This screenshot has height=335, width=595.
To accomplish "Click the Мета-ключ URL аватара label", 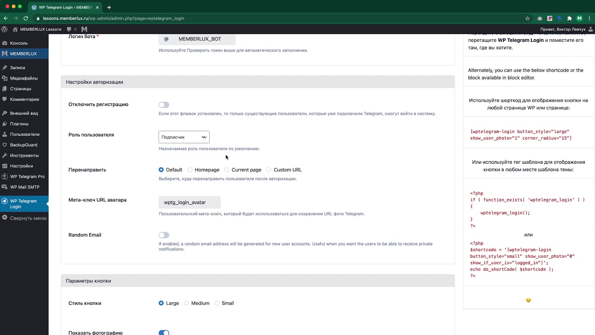I will [x=97, y=200].
